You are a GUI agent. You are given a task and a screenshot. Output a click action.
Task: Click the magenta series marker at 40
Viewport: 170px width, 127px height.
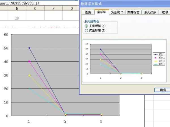29,61
